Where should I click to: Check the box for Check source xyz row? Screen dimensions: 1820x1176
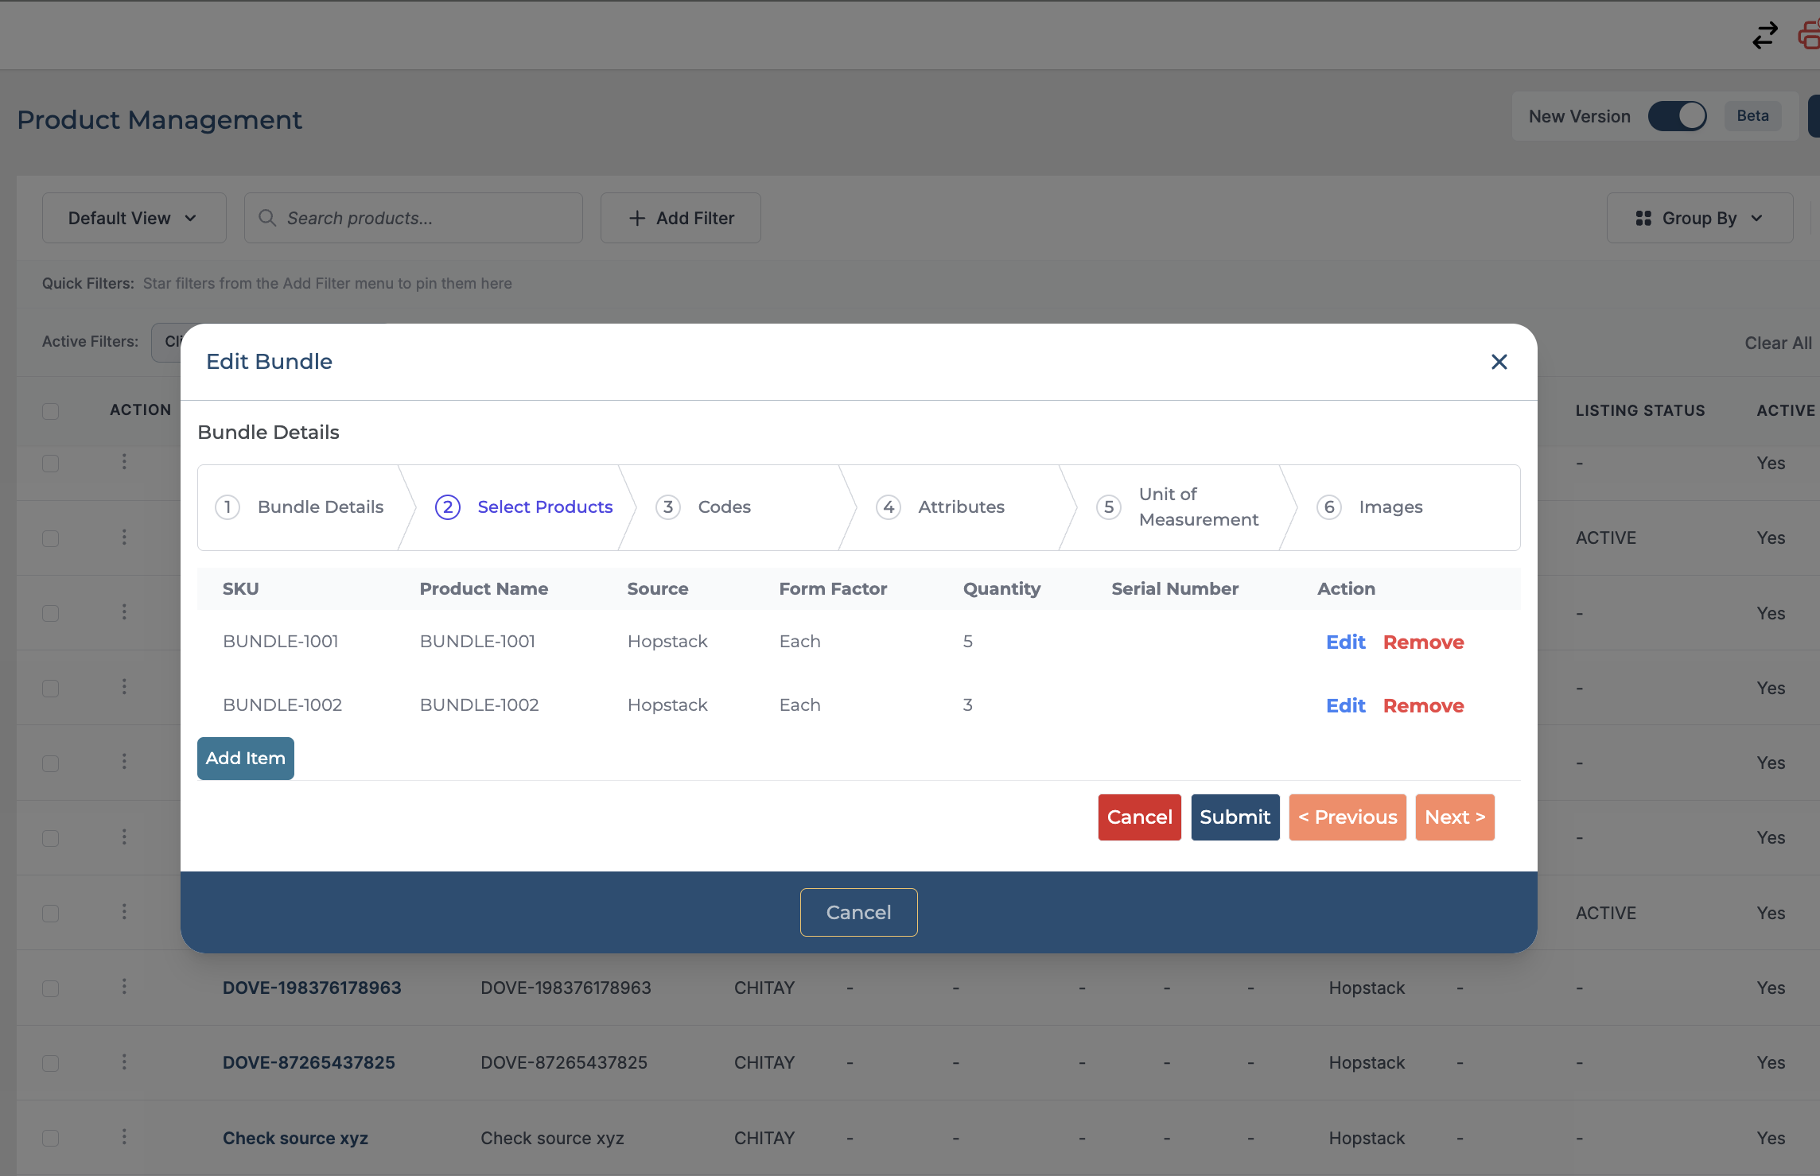click(x=51, y=1138)
